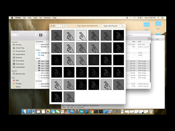Open System Preferences from the Dock
The height and width of the screenshot is (131, 175).
77,111
